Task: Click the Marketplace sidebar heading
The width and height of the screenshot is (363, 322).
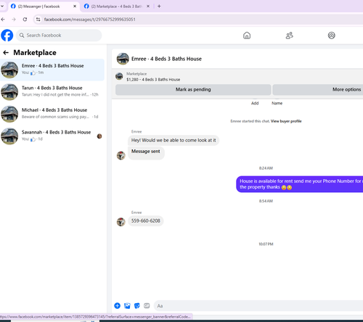Action: [x=35, y=52]
